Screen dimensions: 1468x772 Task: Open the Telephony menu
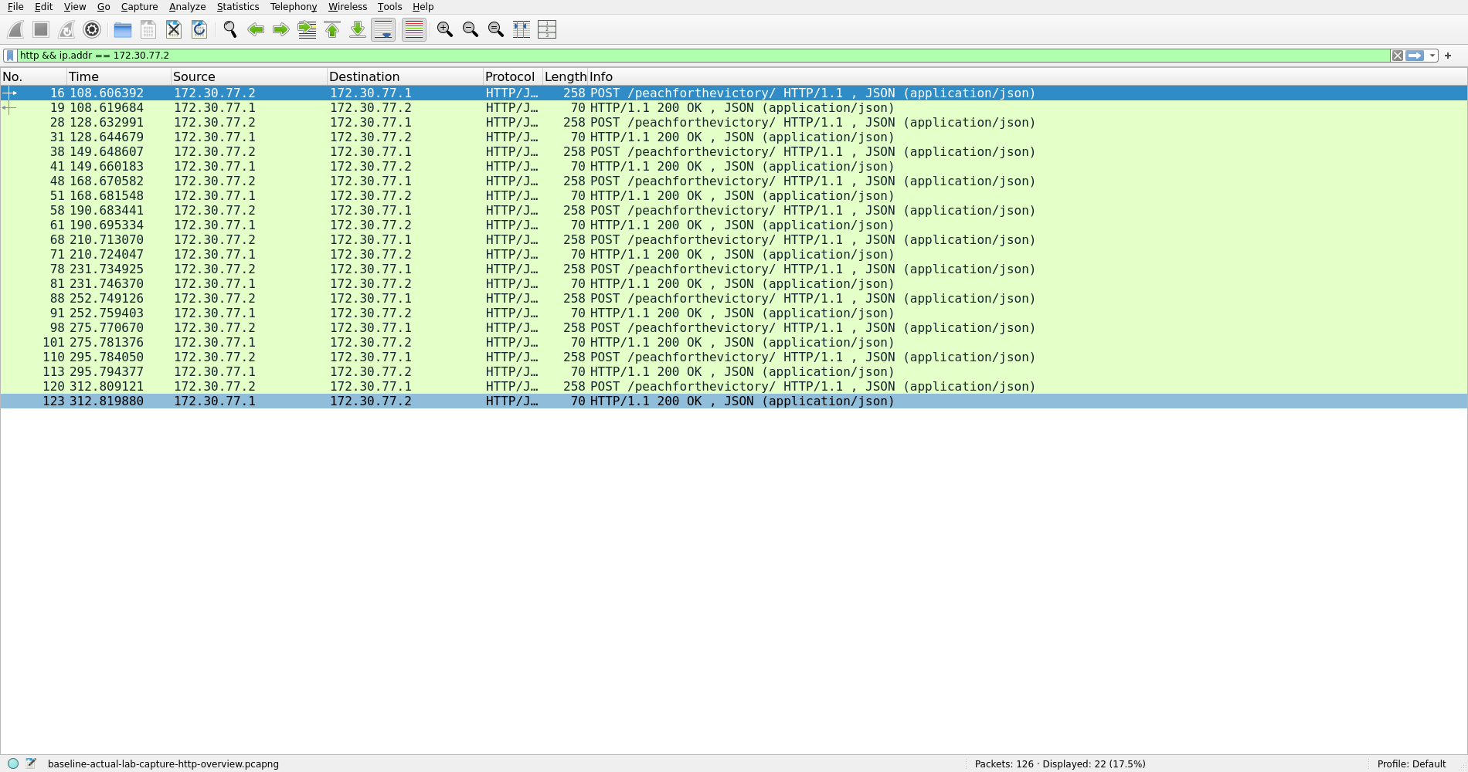pos(294,7)
